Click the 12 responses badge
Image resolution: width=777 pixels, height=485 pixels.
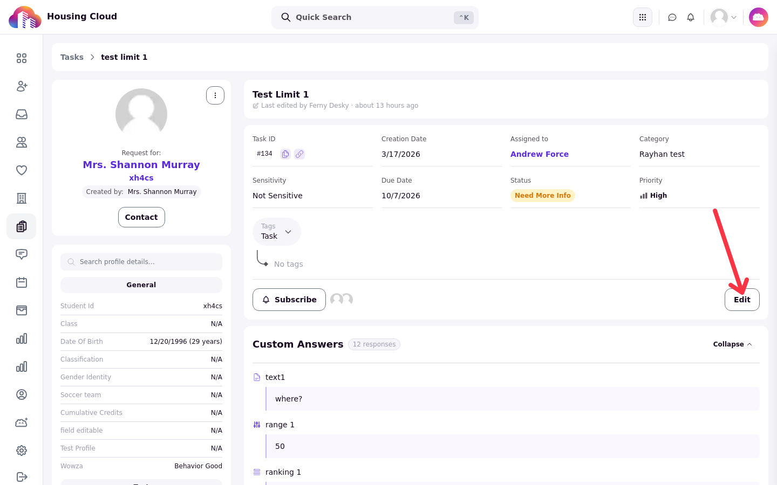pos(374,344)
